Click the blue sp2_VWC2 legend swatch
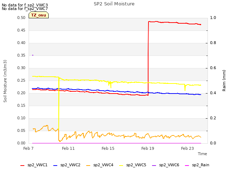Screen dimensions: 229x172 [55, 166]
